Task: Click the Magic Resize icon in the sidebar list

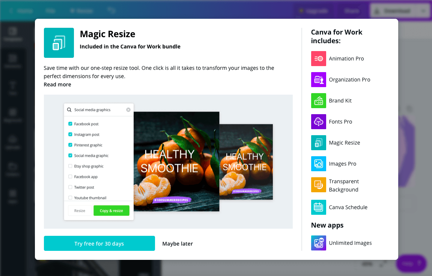Action: 319,143
